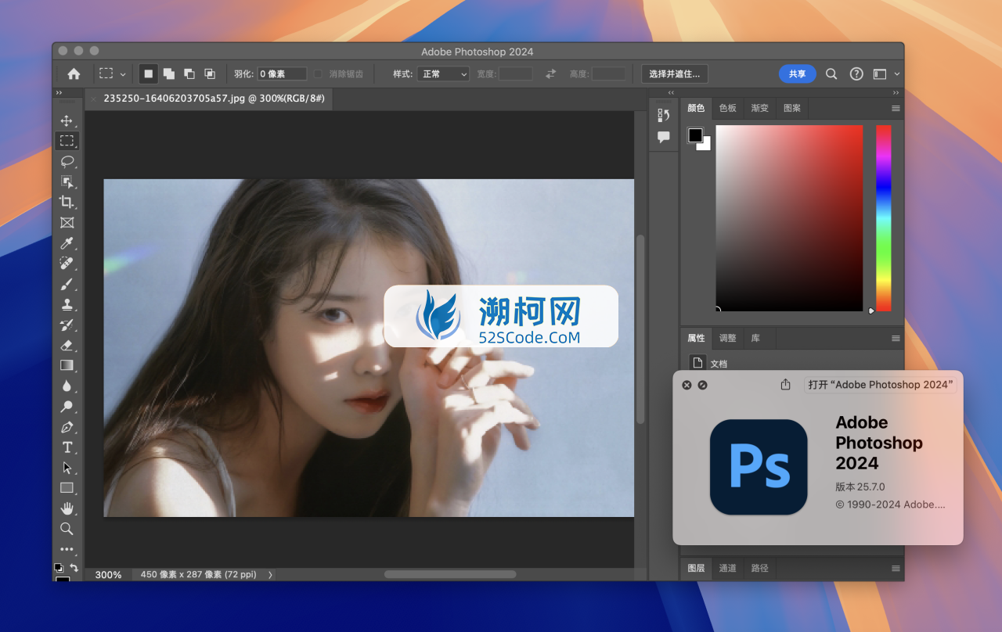This screenshot has width=1002, height=632.
Task: Select the Clone Stamp tool
Action: pyautogui.click(x=67, y=304)
